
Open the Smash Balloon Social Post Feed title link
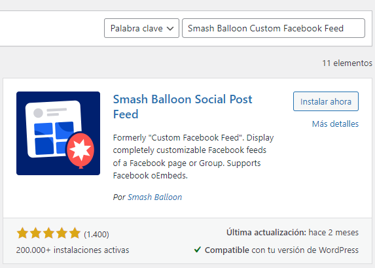183,107
